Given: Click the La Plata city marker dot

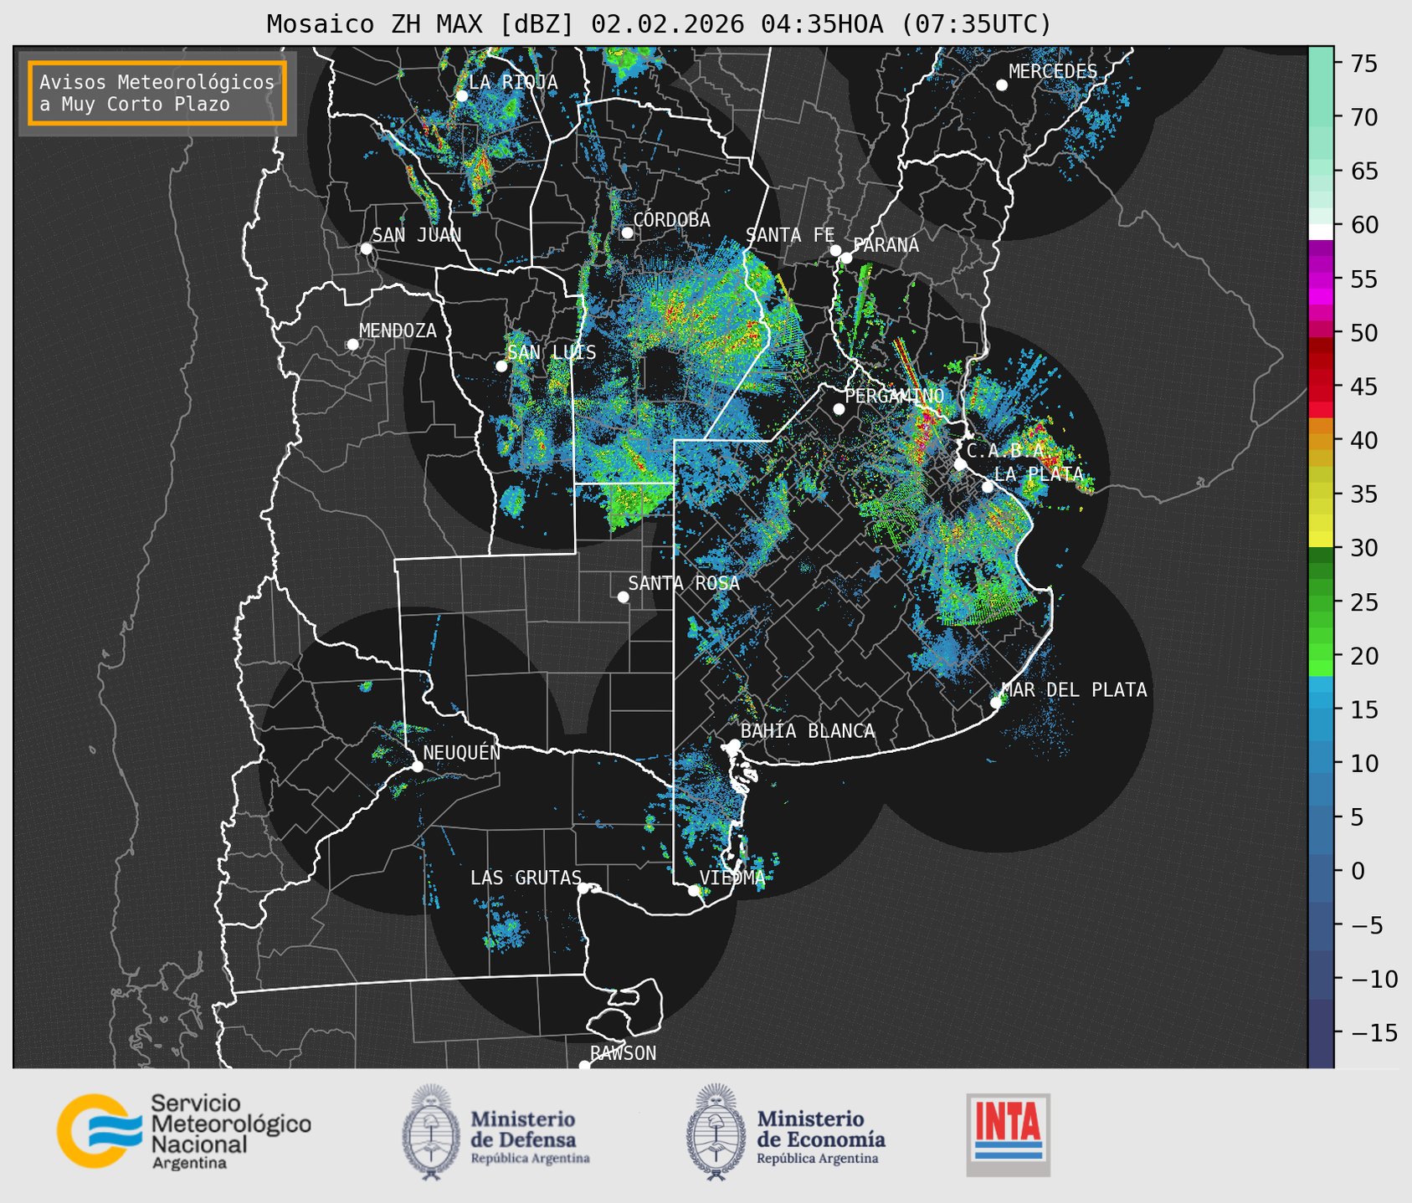Looking at the screenshot, I should tap(988, 487).
